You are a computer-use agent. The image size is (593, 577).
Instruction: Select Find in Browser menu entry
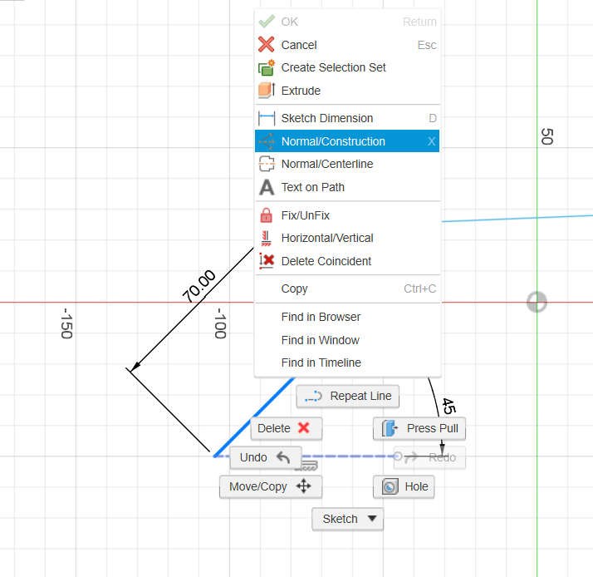pos(347,317)
